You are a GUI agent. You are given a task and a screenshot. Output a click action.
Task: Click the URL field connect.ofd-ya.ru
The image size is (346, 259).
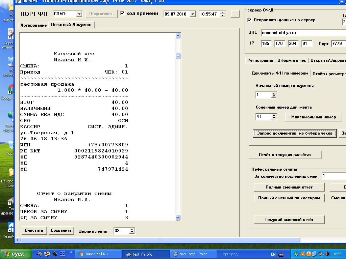(303, 33)
